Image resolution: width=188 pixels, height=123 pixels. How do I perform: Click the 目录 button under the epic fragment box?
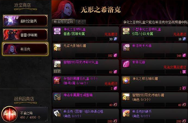tap(57, 71)
